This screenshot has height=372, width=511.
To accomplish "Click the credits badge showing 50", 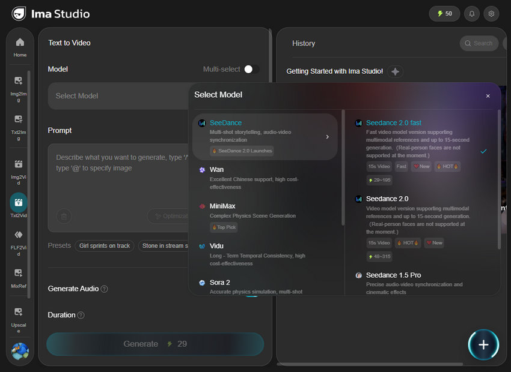I will pos(444,13).
